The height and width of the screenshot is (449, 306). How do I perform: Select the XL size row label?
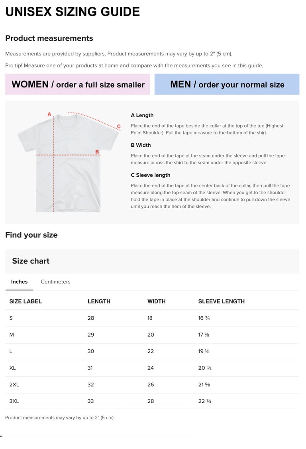point(13,368)
